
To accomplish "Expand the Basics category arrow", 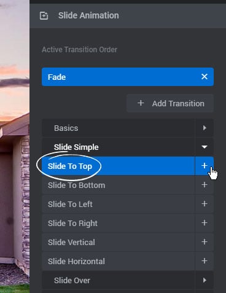I will (x=205, y=128).
